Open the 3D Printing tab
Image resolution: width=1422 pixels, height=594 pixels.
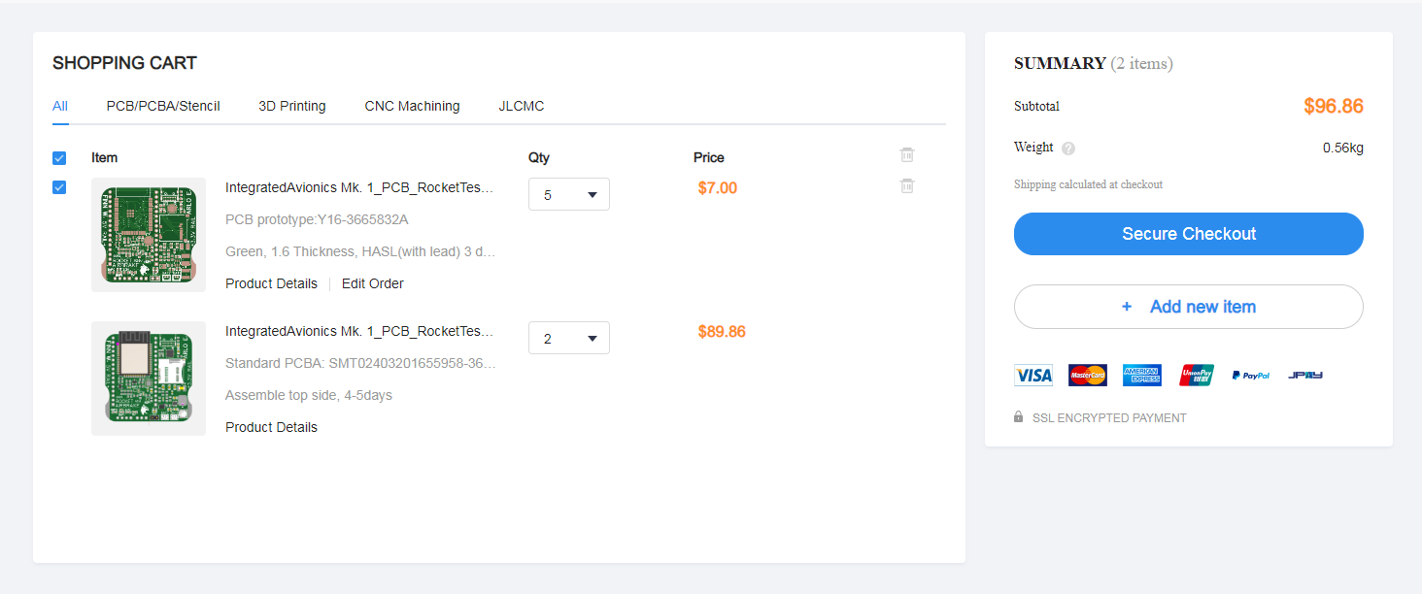(292, 106)
